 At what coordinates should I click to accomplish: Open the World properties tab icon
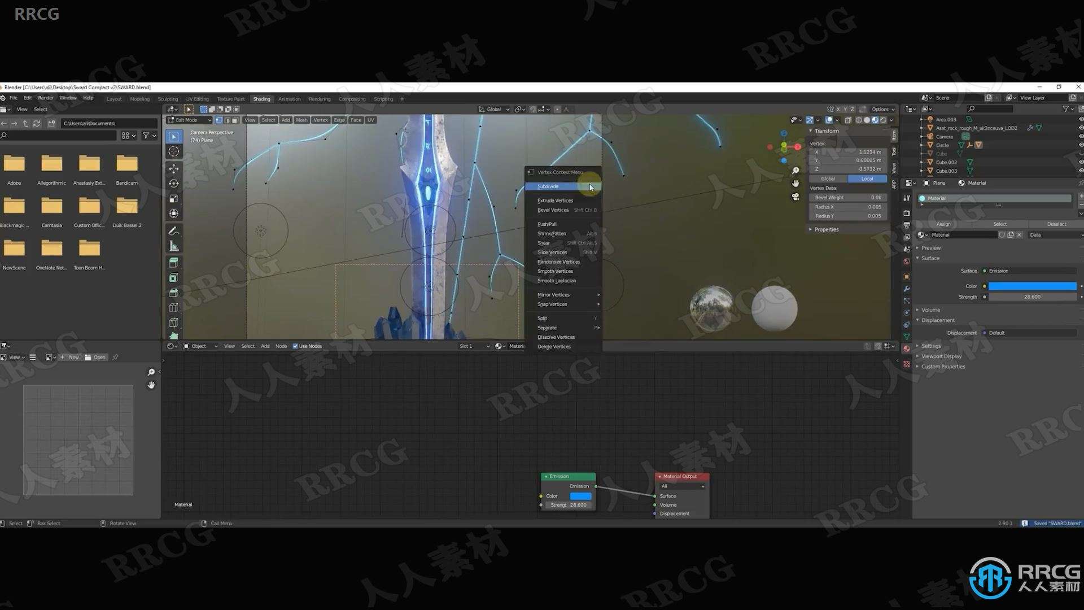click(x=907, y=262)
